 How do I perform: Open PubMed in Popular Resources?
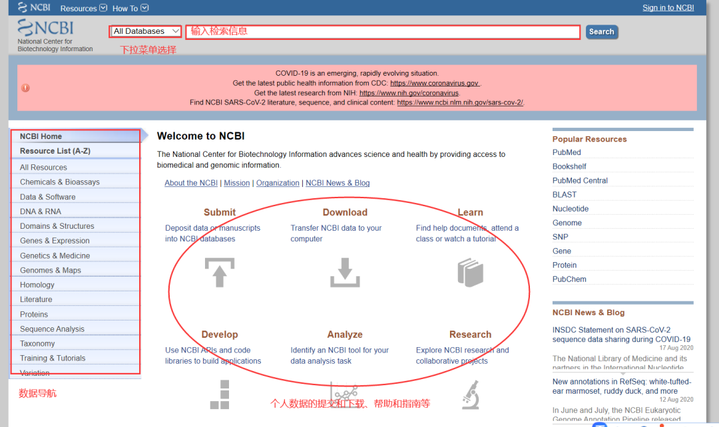(x=567, y=152)
